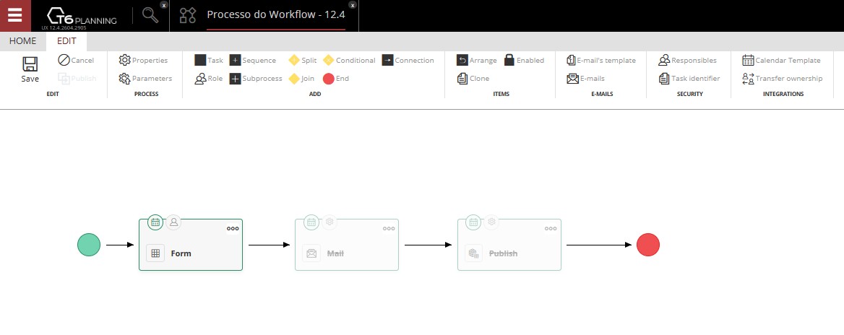Click the envelope icon inside Mail task

point(311,253)
